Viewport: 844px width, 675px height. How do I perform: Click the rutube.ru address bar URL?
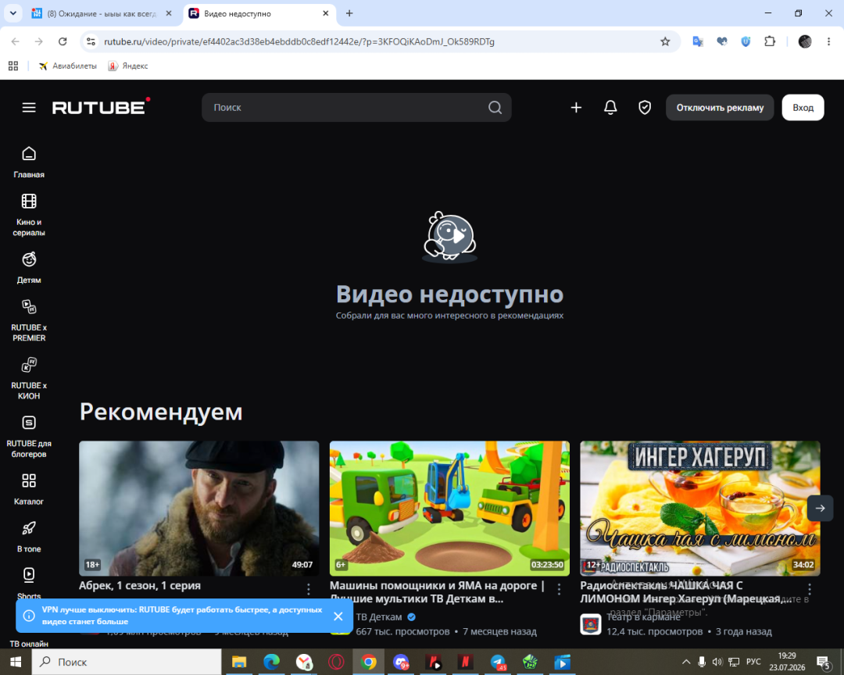tap(299, 41)
